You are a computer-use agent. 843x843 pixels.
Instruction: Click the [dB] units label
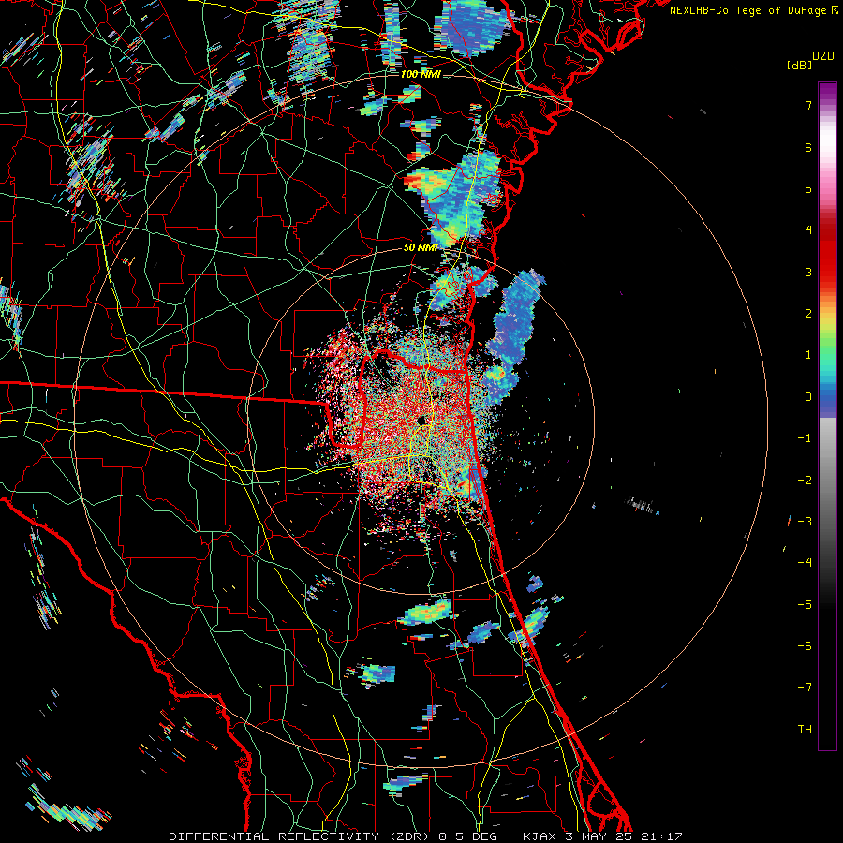point(799,65)
